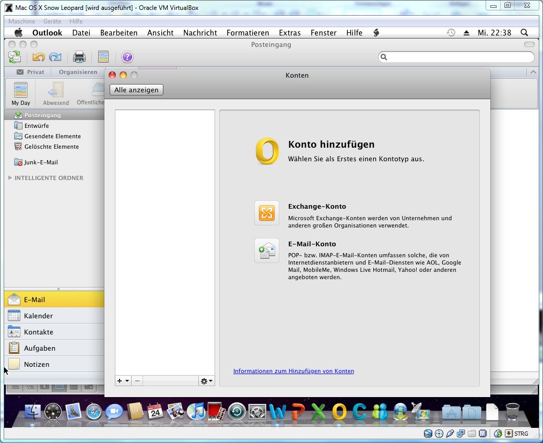543x443 pixels.
Task: Open the Outlook application menu
Action: pyautogui.click(x=47, y=33)
